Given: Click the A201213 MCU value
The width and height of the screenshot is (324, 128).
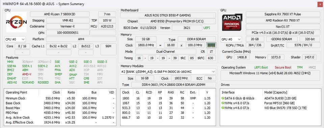Looking at the screenshot, I should [x=107, y=26].
